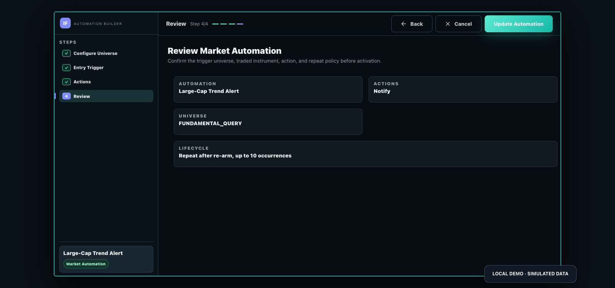Click the Market Automation tag badge
The width and height of the screenshot is (615, 288).
tap(86, 264)
